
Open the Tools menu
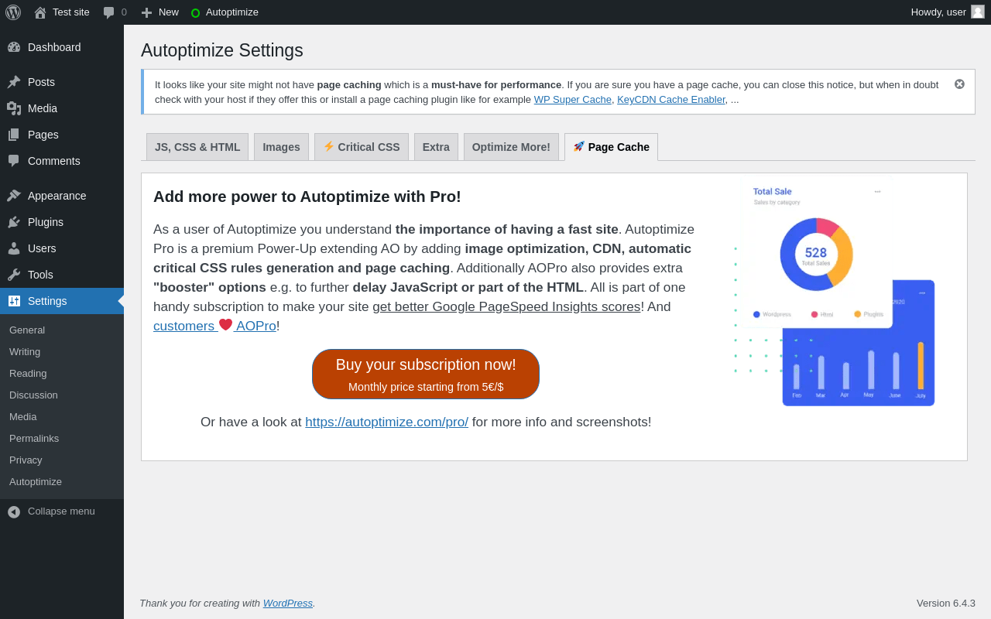[40, 275]
